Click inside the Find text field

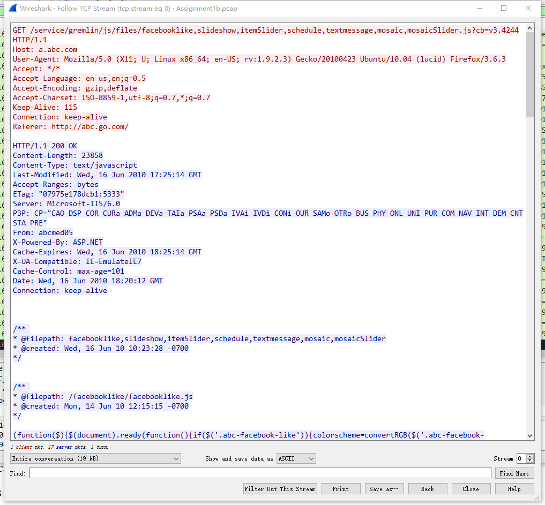click(x=257, y=472)
